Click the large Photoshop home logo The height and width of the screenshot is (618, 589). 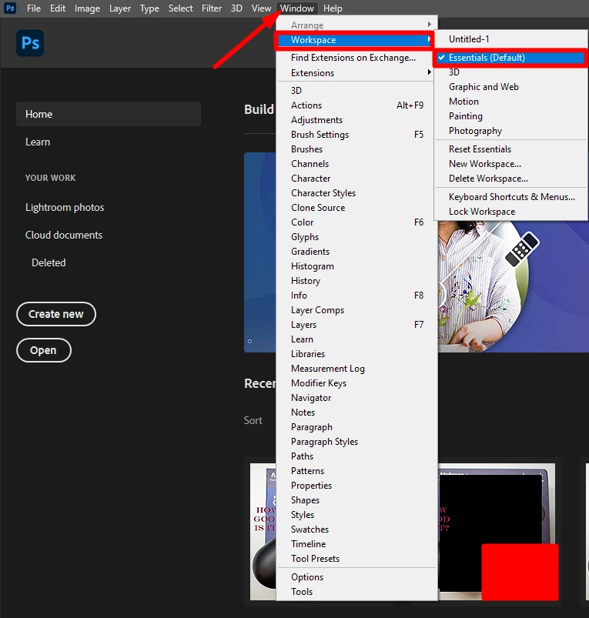coord(30,43)
